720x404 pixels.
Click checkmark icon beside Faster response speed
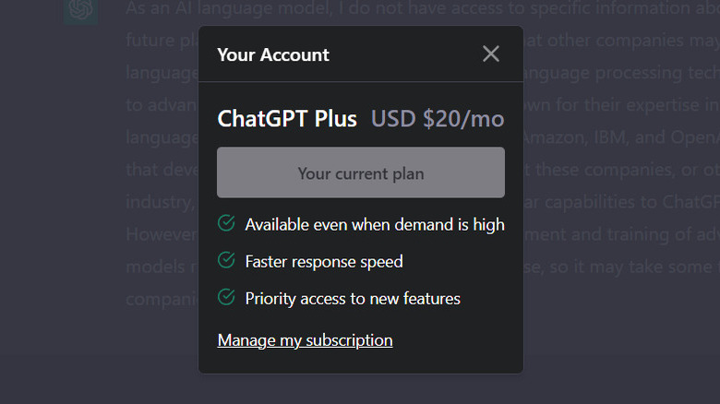pos(226,261)
